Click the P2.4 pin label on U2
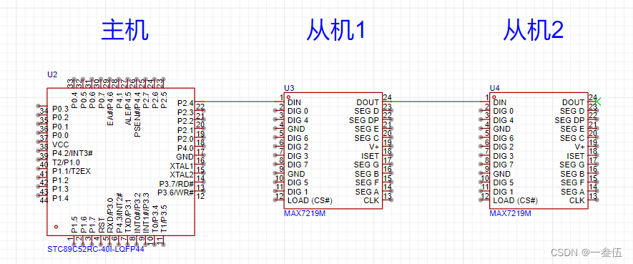The height and width of the screenshot is (264, 633). (x=186, y=103)
